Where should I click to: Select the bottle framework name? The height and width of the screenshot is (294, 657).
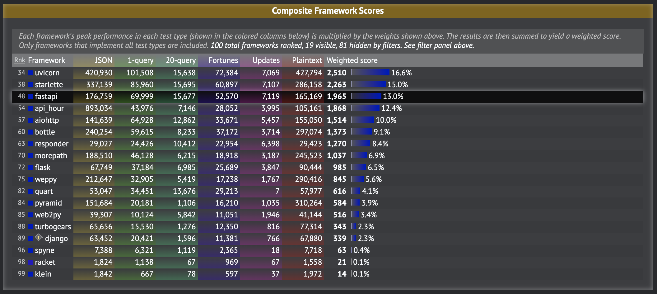(45, 132)
